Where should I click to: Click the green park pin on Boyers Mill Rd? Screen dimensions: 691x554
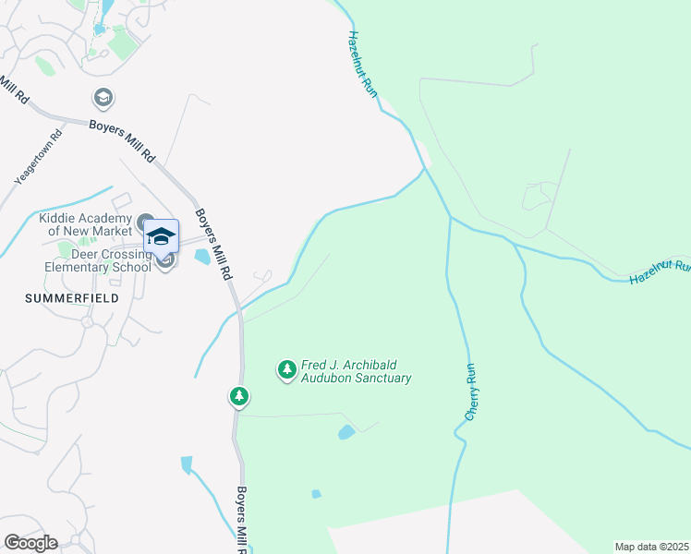(239, 397)
